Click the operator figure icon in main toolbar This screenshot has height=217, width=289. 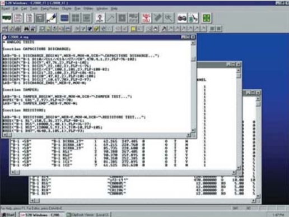click(x=100, y=18)
